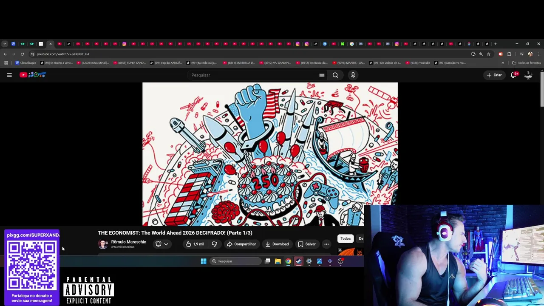Open the Chrome extensions puzzle icon
Viewport: 544px width, 306px height.
[x=509, y=54]
